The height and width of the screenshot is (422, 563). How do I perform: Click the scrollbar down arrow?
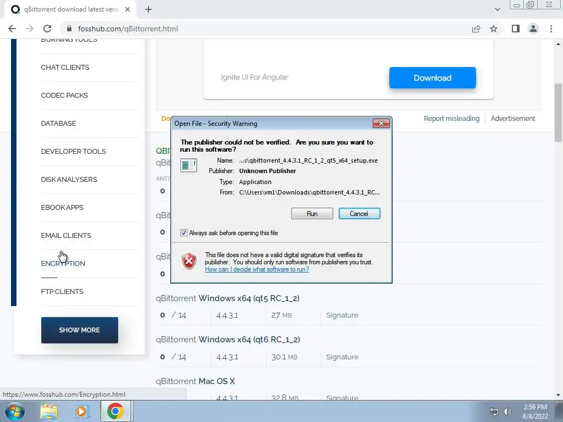click(559, 395)
